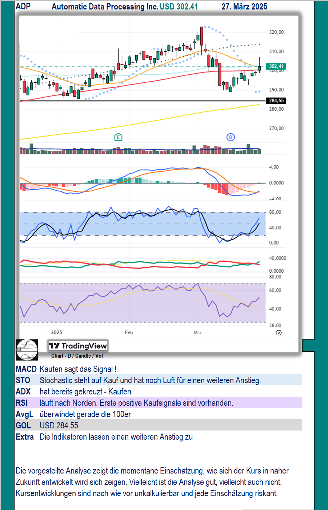This screenshot has width=328, height=510.
Task: Click the green 302,41 current price tag
Action: pos(276,66)
